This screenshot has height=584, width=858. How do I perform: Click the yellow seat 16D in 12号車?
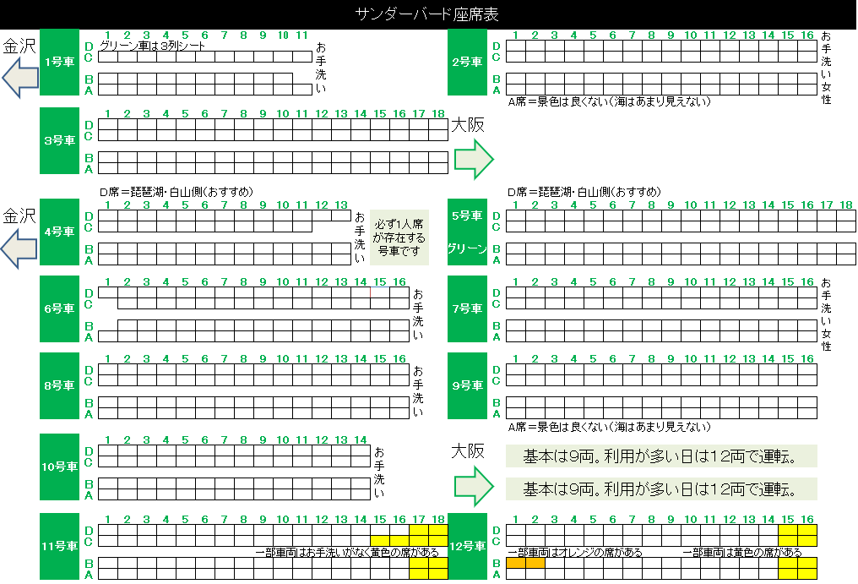click(x=807, y=530)
